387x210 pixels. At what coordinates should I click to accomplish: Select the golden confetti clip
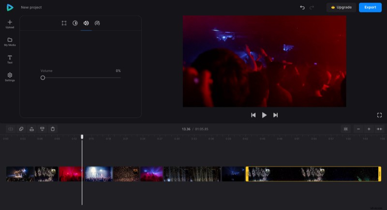point(126,174)
